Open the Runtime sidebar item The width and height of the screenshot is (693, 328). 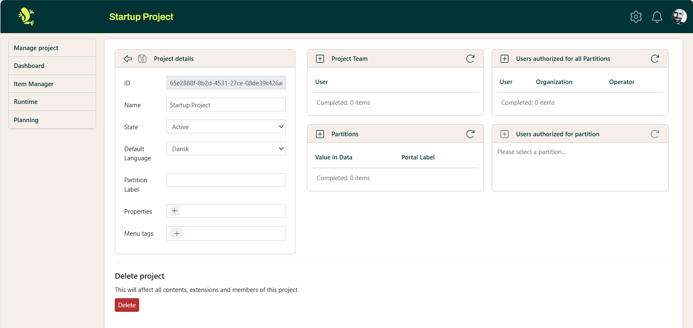[26, 102]
